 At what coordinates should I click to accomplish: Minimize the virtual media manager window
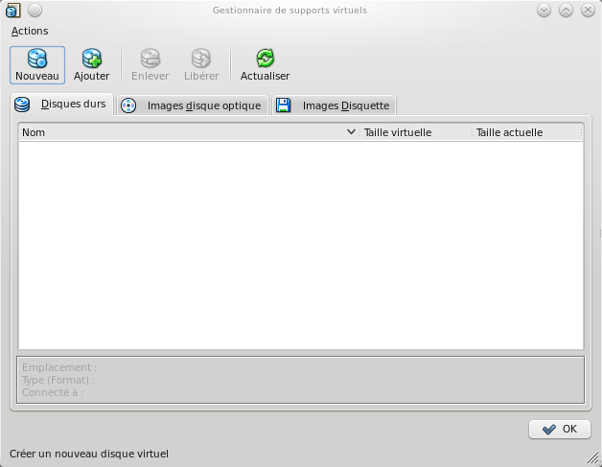click(544, 11)
